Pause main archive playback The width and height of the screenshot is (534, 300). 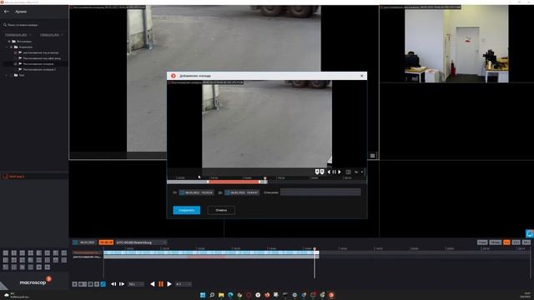point(161,284)
